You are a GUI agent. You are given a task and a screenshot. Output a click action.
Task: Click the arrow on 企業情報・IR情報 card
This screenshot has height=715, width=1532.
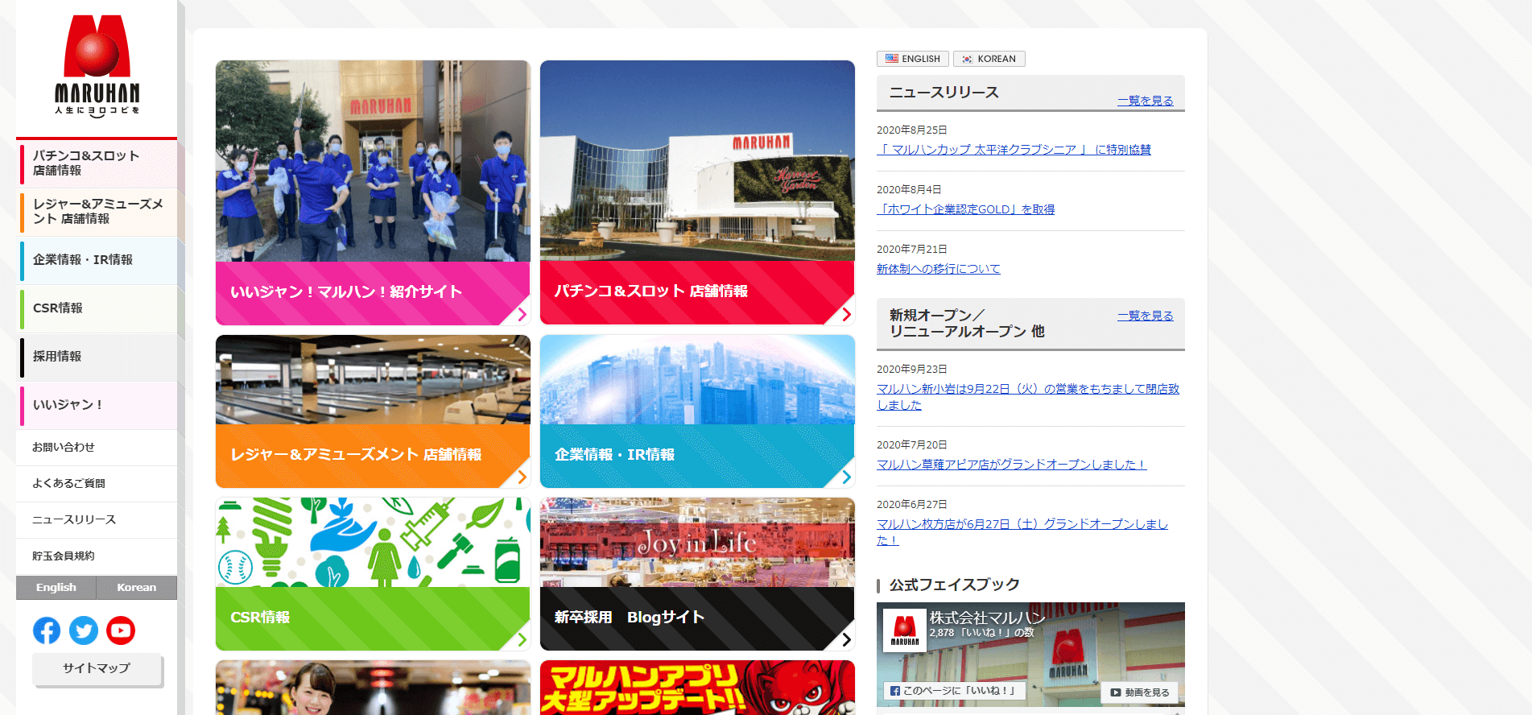tap(846, 477)
